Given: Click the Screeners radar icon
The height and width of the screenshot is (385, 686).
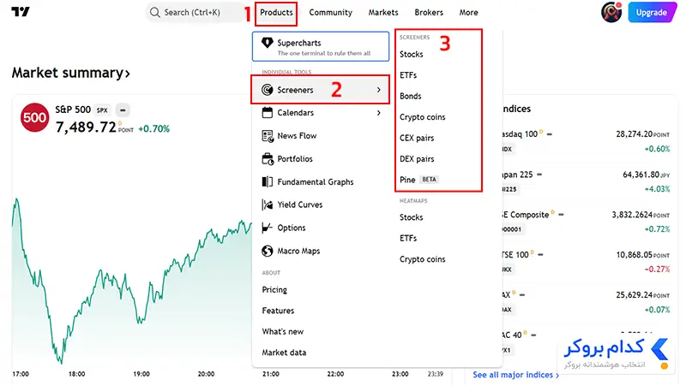Looking at the screenshot, I should point(267,90).
